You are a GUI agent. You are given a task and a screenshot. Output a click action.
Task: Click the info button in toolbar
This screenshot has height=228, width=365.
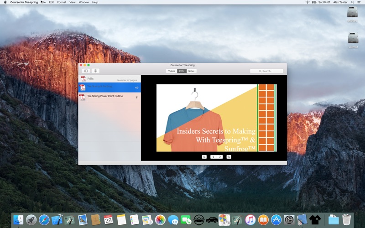pyautogui.click(x=95, y=71)
